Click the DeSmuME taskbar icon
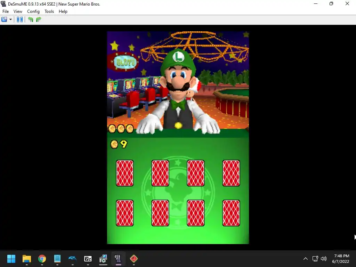The image size is (356, 267). click(118, 259)
